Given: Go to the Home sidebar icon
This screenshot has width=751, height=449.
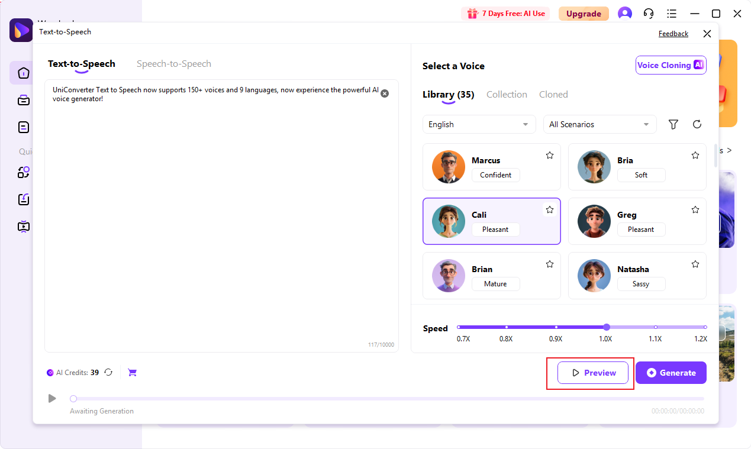Looking at the screenshot, I should point(24,73).
